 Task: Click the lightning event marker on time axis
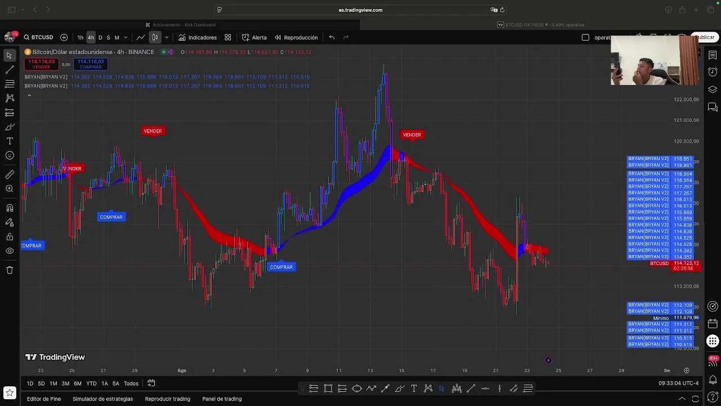[x=548, y=360]
